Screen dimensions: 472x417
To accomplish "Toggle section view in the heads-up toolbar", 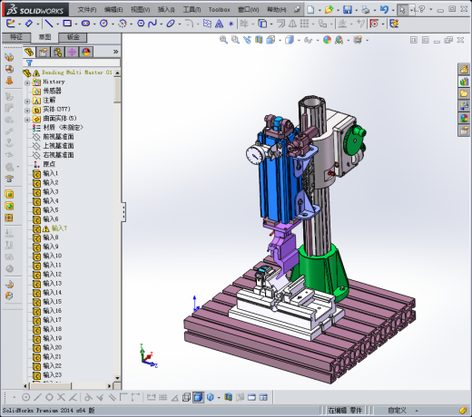I will click(259, 40).
